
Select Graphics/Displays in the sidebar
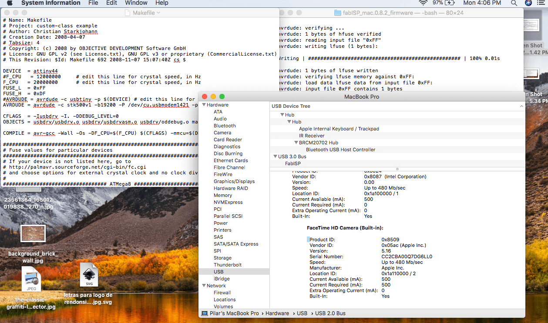pos(234,181)
